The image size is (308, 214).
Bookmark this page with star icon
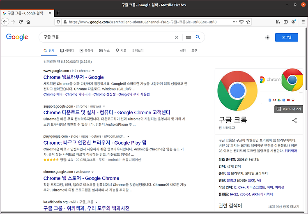pyautogui.click(x=248, y=22)
